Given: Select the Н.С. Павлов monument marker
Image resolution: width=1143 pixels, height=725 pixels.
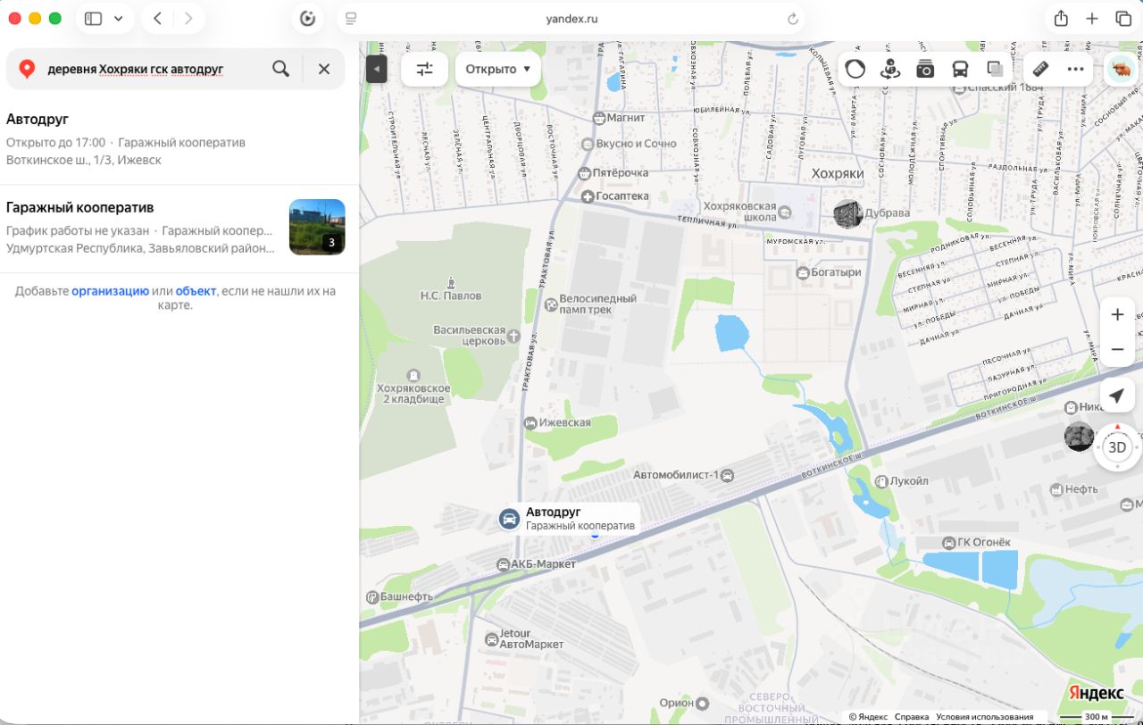Looking at the screenshot, I should [x=451, y=283].
